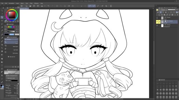This screenshot has height=100, width=179.
Task: Click the Lock layer padlock icon
Action: [166, 12]
